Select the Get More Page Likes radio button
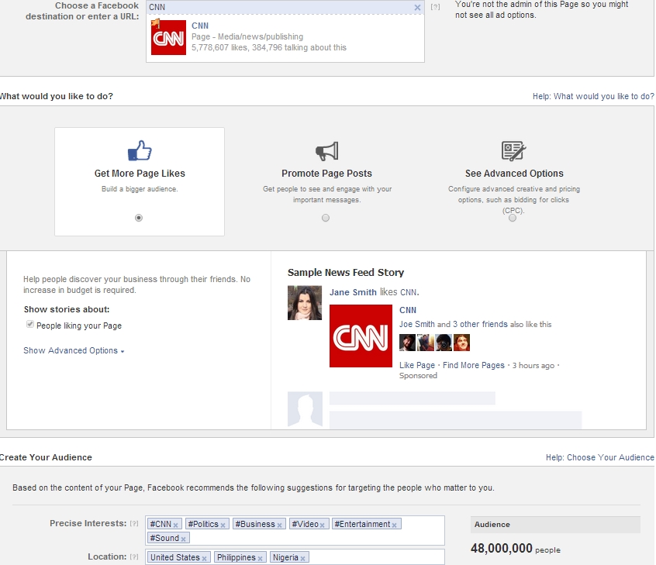This screenshot has height=565, width=656. (139, 218)
